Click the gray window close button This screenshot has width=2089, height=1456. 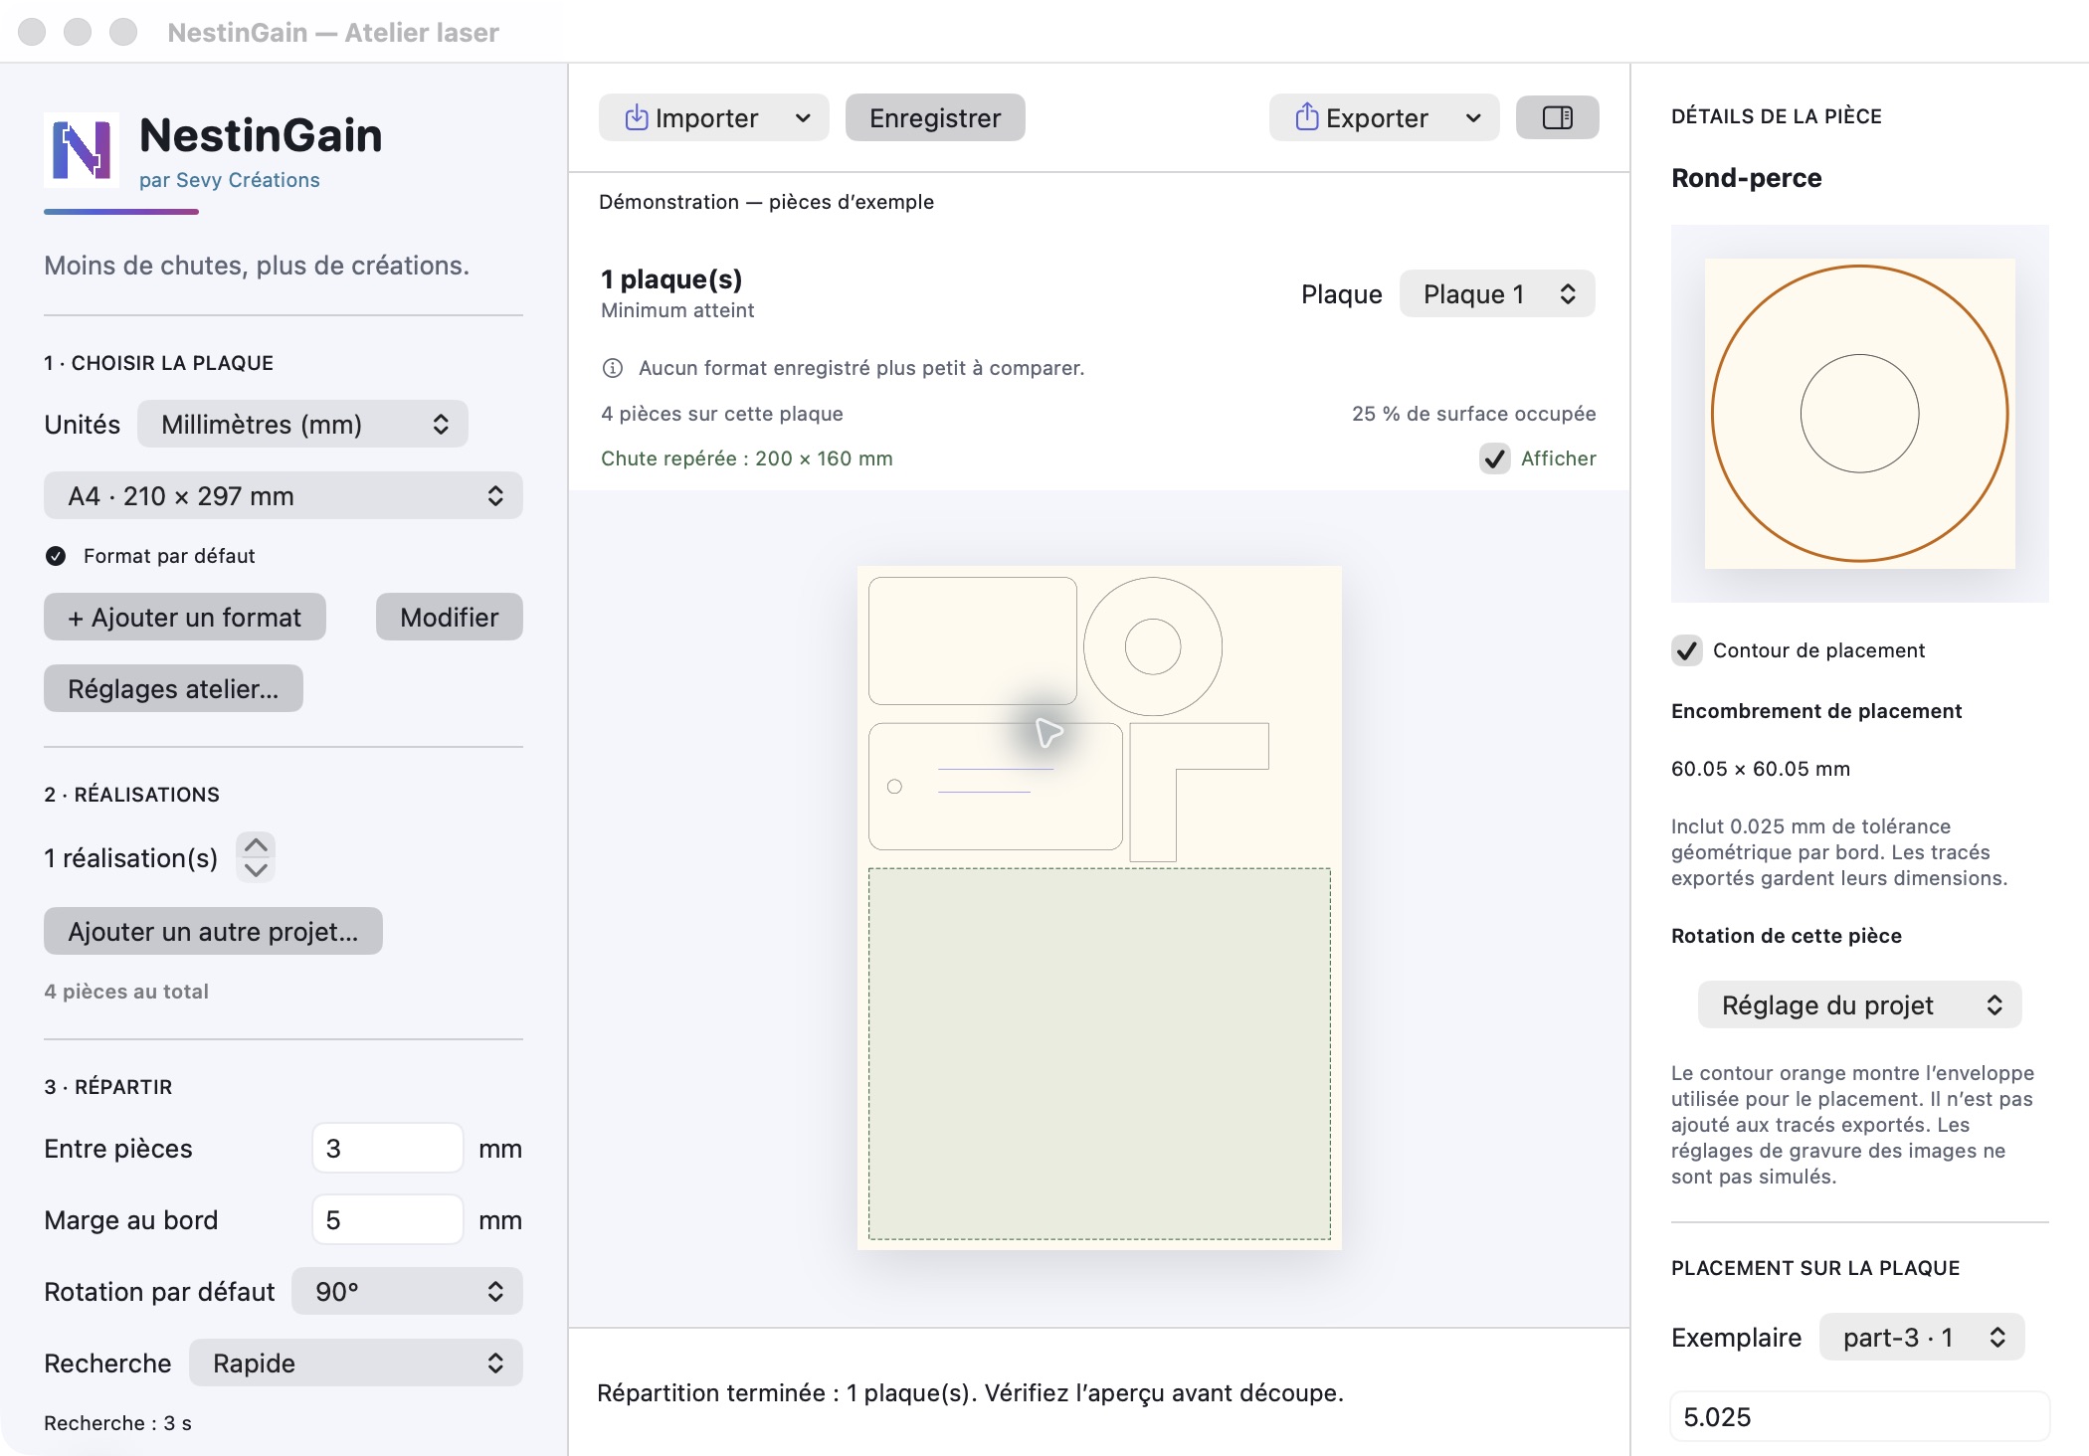pos(32,32)
